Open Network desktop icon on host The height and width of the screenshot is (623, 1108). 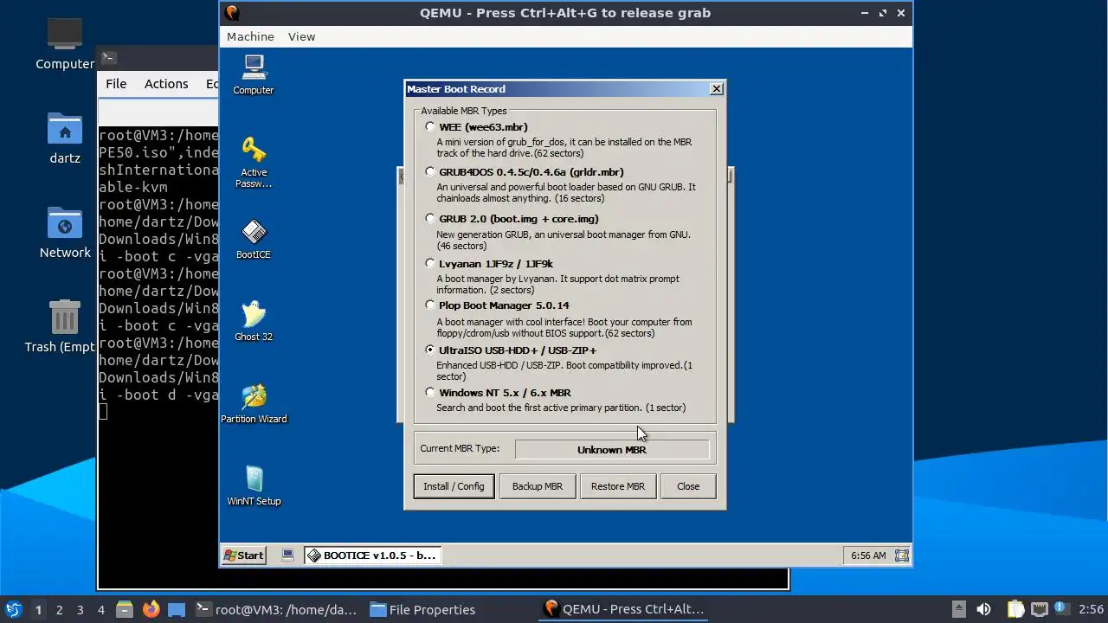point(65,232)
